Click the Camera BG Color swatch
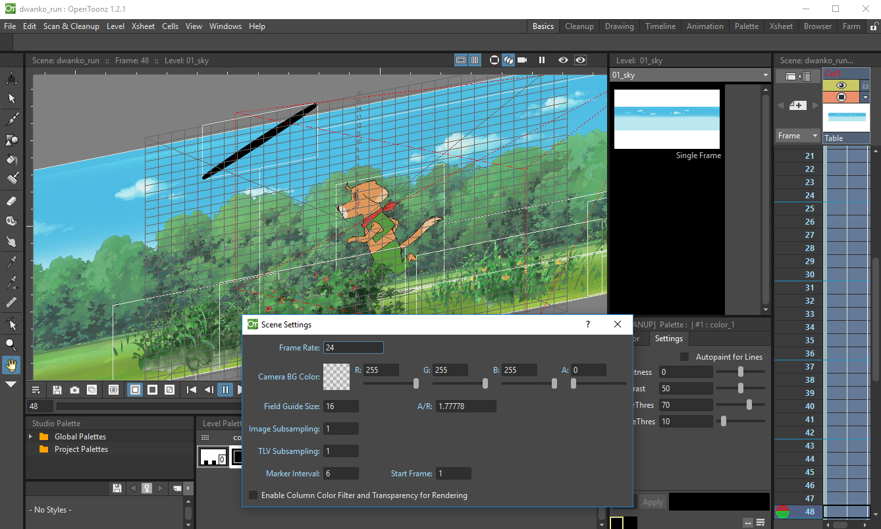881x529 pixels. click(x=336, y=377)
